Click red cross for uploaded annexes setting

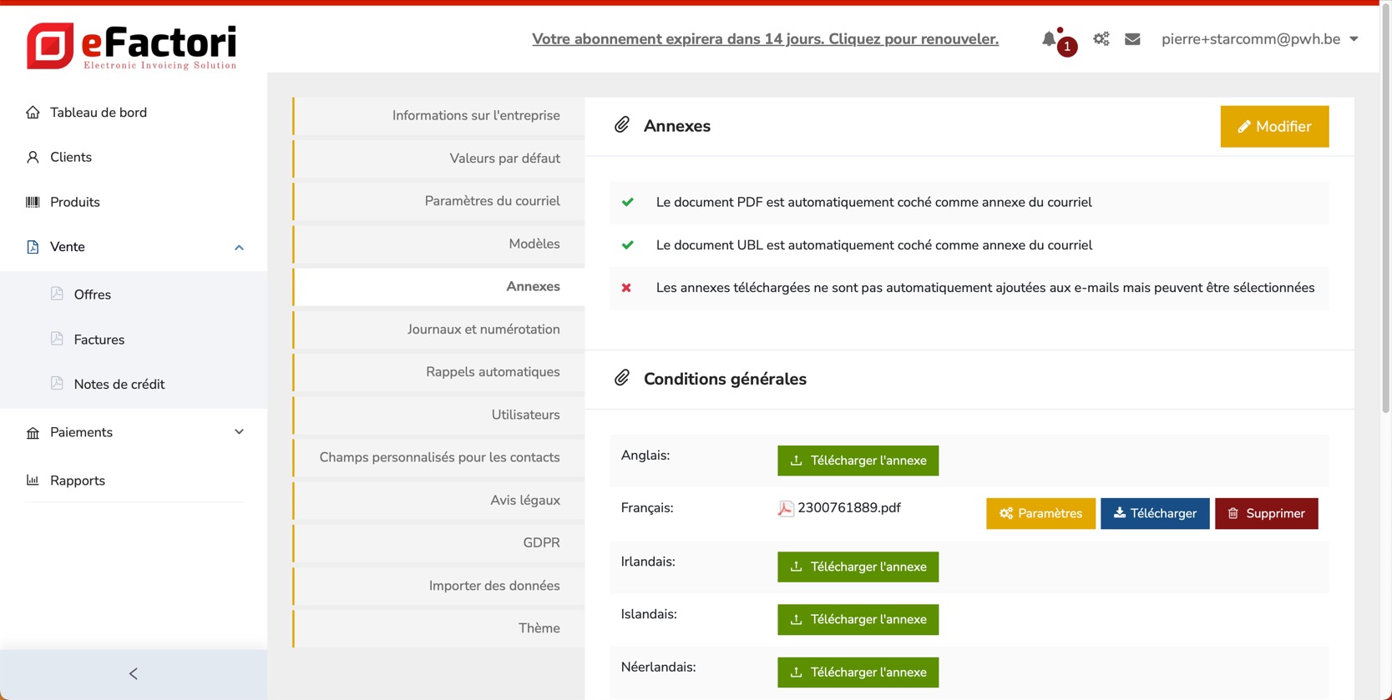coord(626,288)
